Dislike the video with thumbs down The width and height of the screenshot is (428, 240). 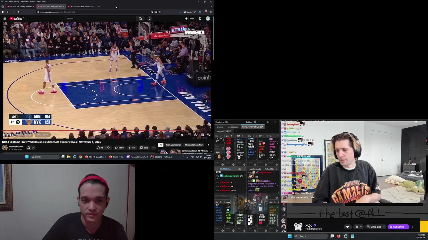pyautogui.click(x=108, y=148)
